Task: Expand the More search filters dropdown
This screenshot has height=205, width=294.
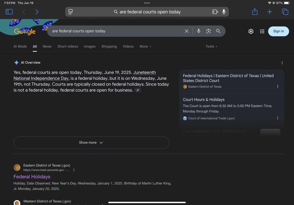Action: (145, 46)
